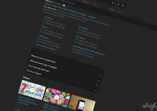This screenshot has height=111, width=157.
Task: Activate the voice search microphone icon
Action: 118,4
